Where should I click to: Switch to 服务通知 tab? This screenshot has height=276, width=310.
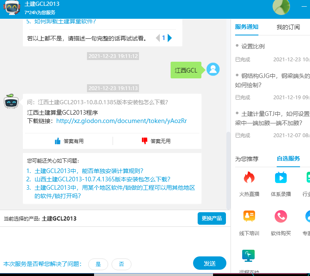(246, 27)
